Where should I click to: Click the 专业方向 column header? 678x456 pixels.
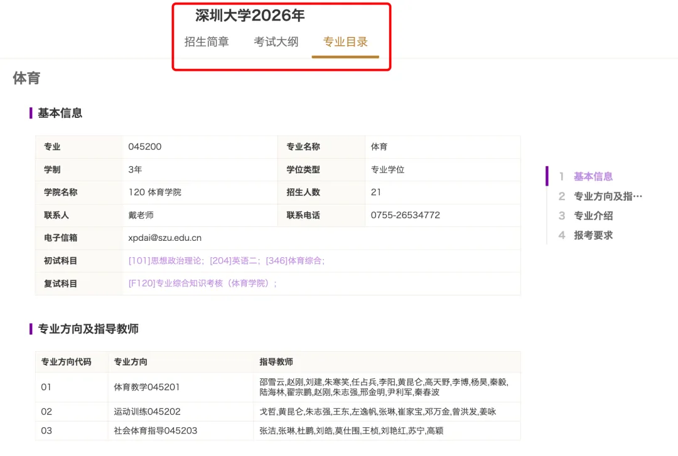coord(131,362)
